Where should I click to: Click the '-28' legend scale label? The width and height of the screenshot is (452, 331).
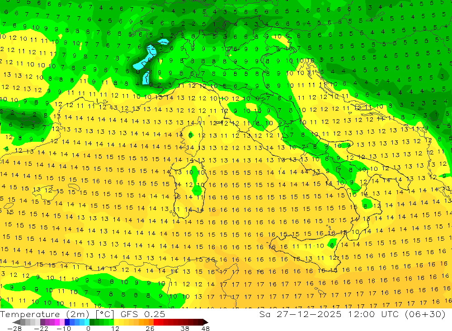pyautogui.click(x=14, y=329)
